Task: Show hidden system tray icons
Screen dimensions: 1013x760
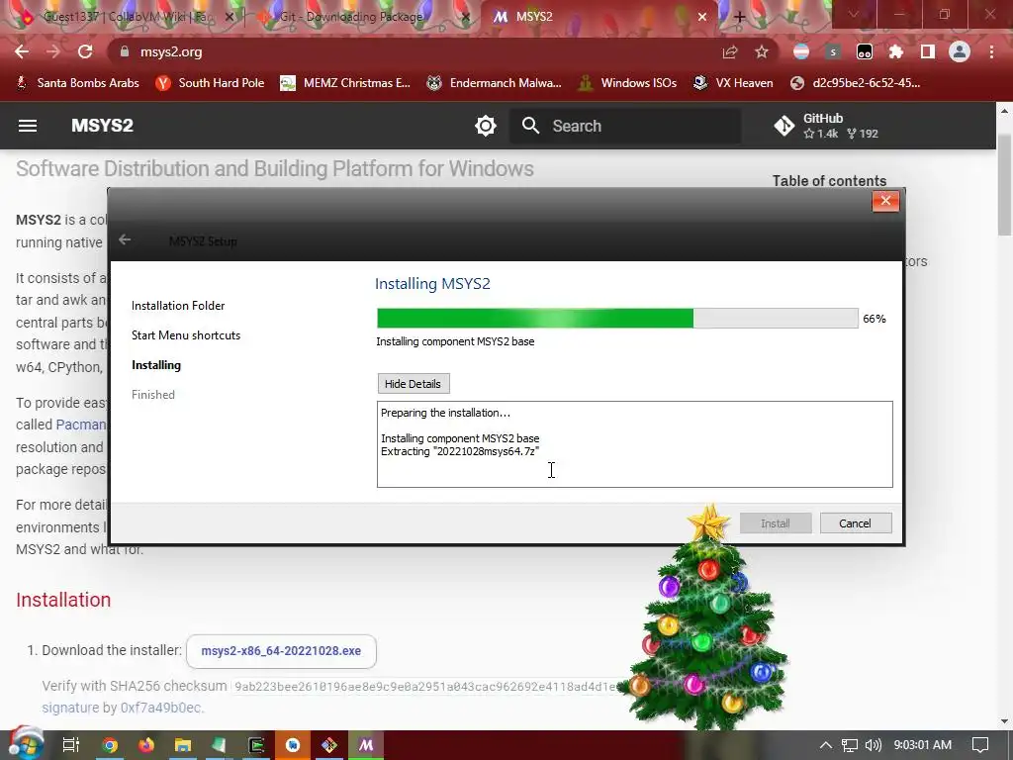Action: [x=826, y=745]
